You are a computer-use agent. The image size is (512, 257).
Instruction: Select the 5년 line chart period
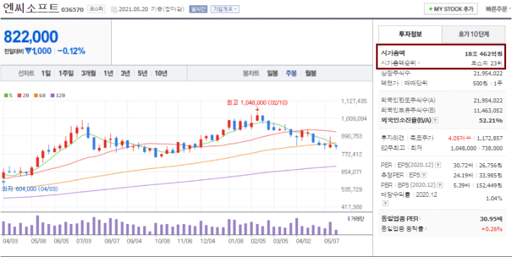(142, 73)
